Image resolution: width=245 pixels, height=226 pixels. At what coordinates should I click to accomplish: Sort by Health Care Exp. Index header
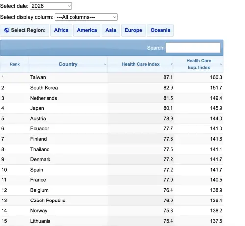pos(199,64)
